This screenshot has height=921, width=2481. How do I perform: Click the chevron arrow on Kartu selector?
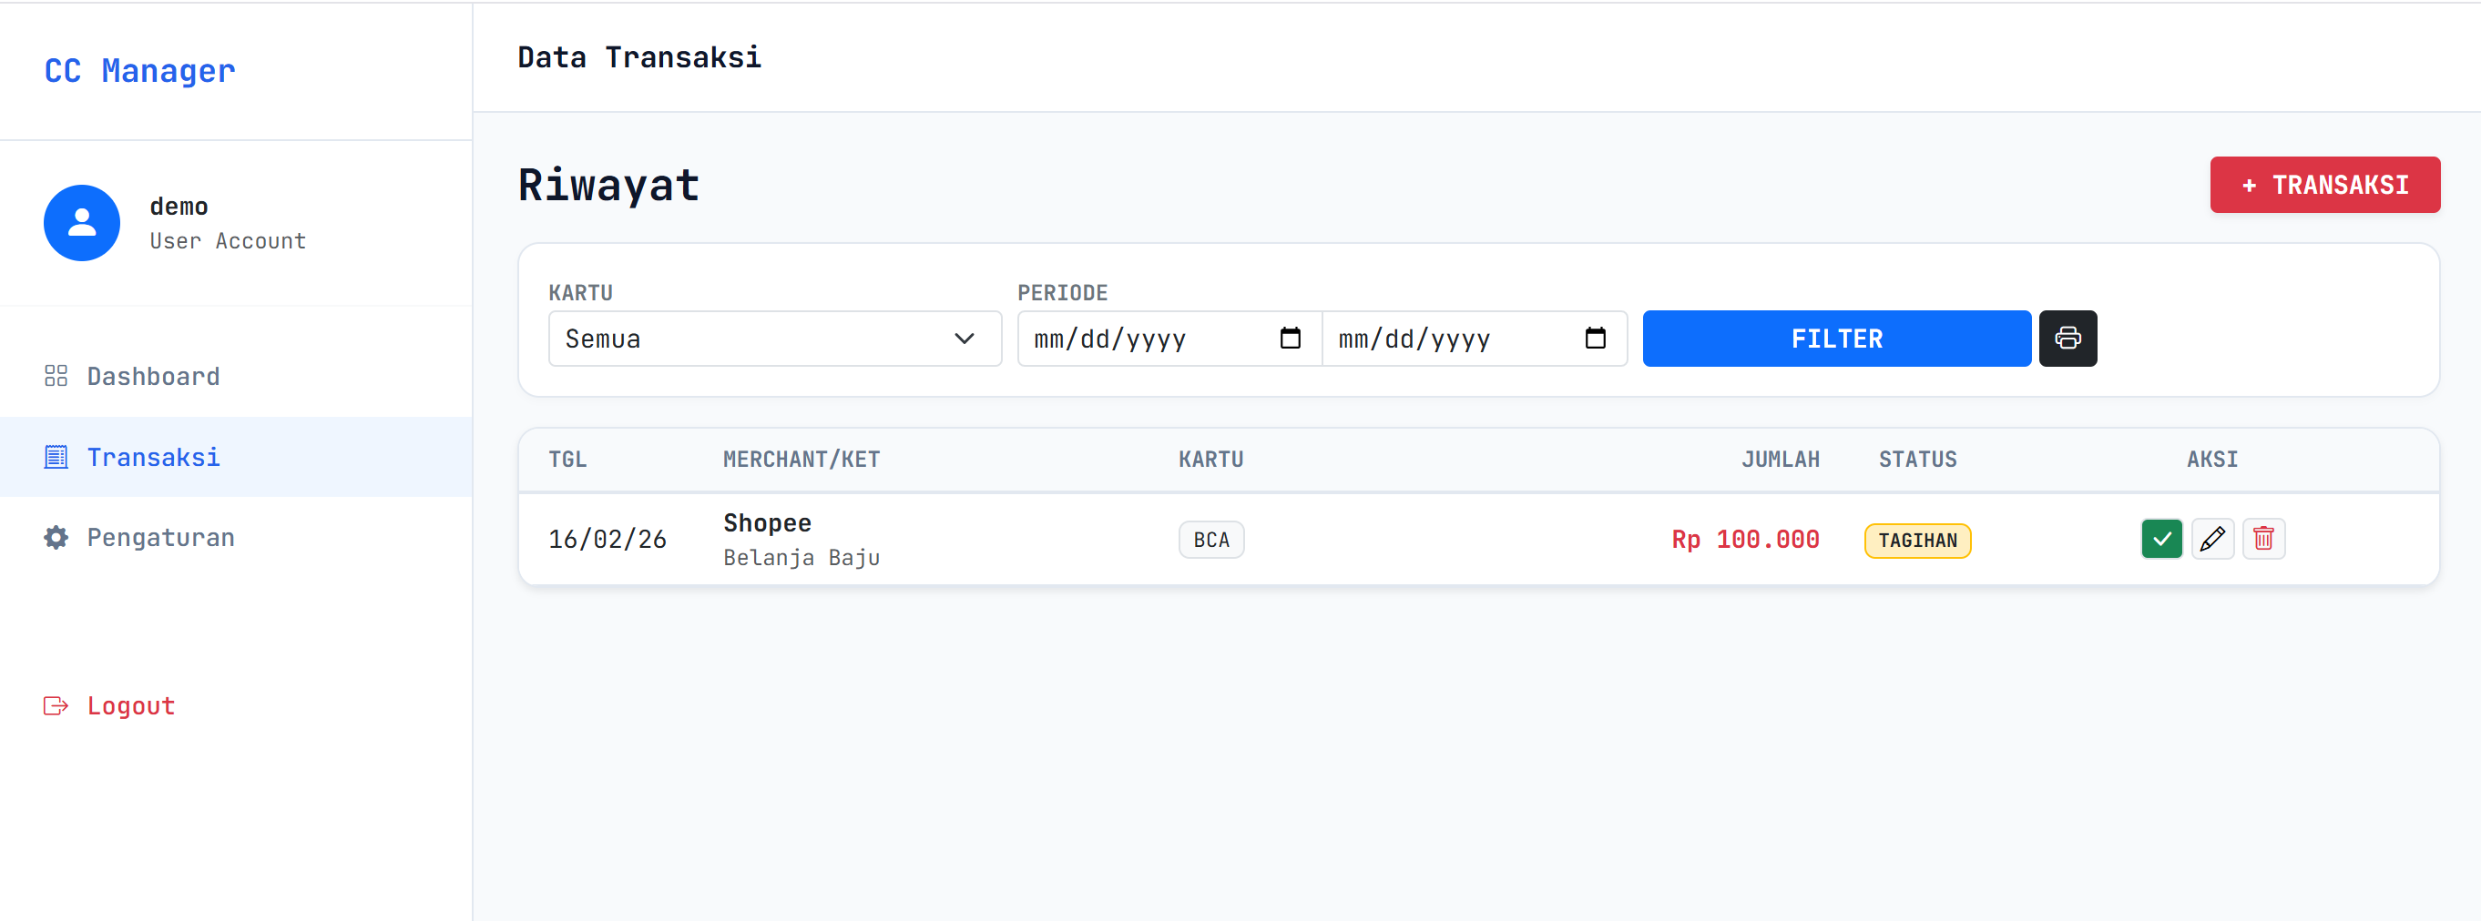(963, 338)
